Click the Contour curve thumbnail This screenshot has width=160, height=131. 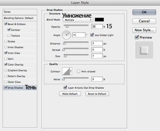[x=66, y=71]
